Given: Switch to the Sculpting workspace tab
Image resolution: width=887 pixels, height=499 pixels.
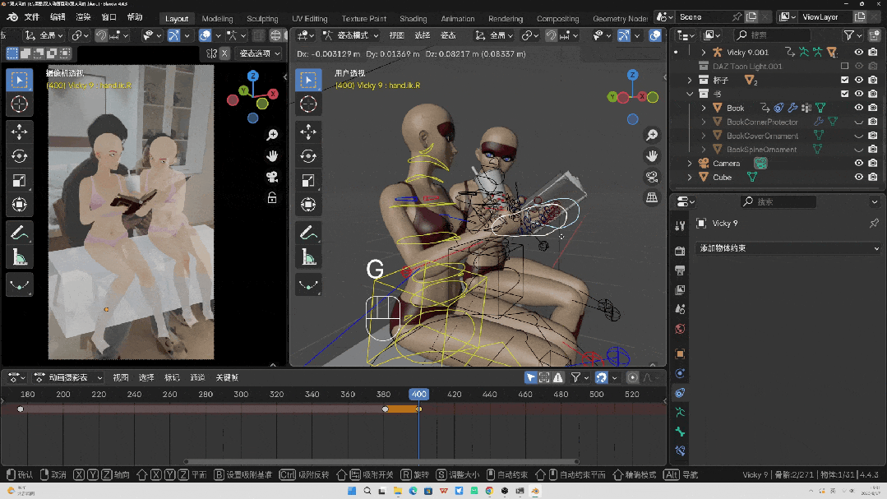Looking at the screenshot, I should tap(262, 19).
